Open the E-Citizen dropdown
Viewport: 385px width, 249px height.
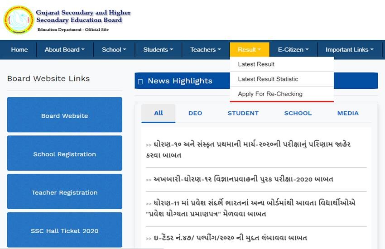(293, 50)
